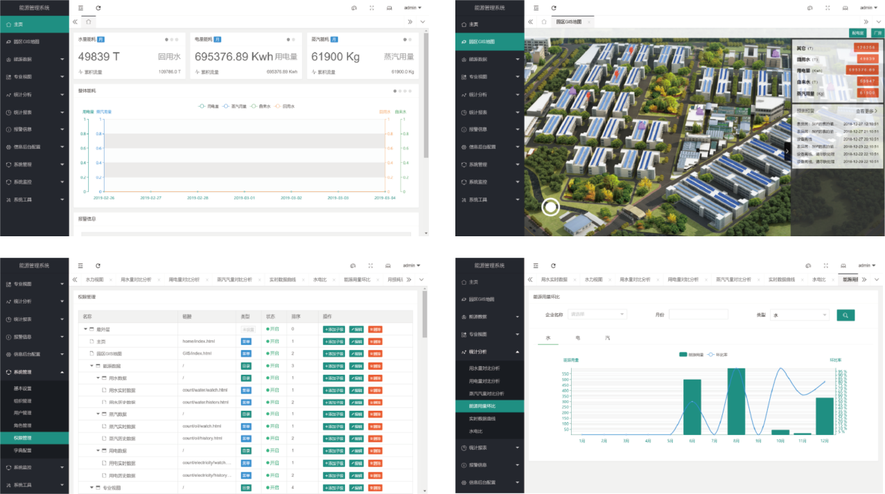The height and width of the screenshot is (494, 885).
Task: Click collapse arrow beside GIS map data panel
Action: click(787, 152)
